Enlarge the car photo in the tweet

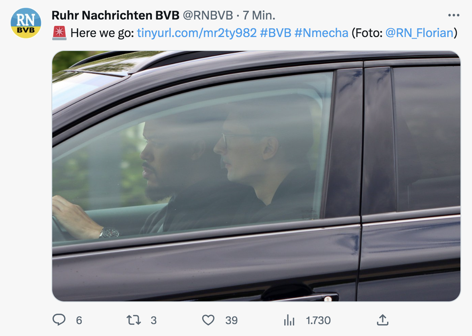click(x=256, y=176)
